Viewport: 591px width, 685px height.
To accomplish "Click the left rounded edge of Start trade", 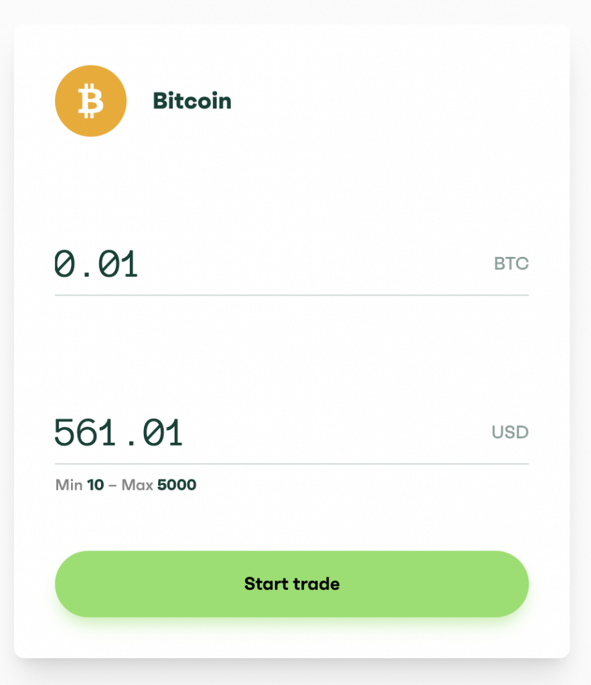I will (x=72, y=584).
